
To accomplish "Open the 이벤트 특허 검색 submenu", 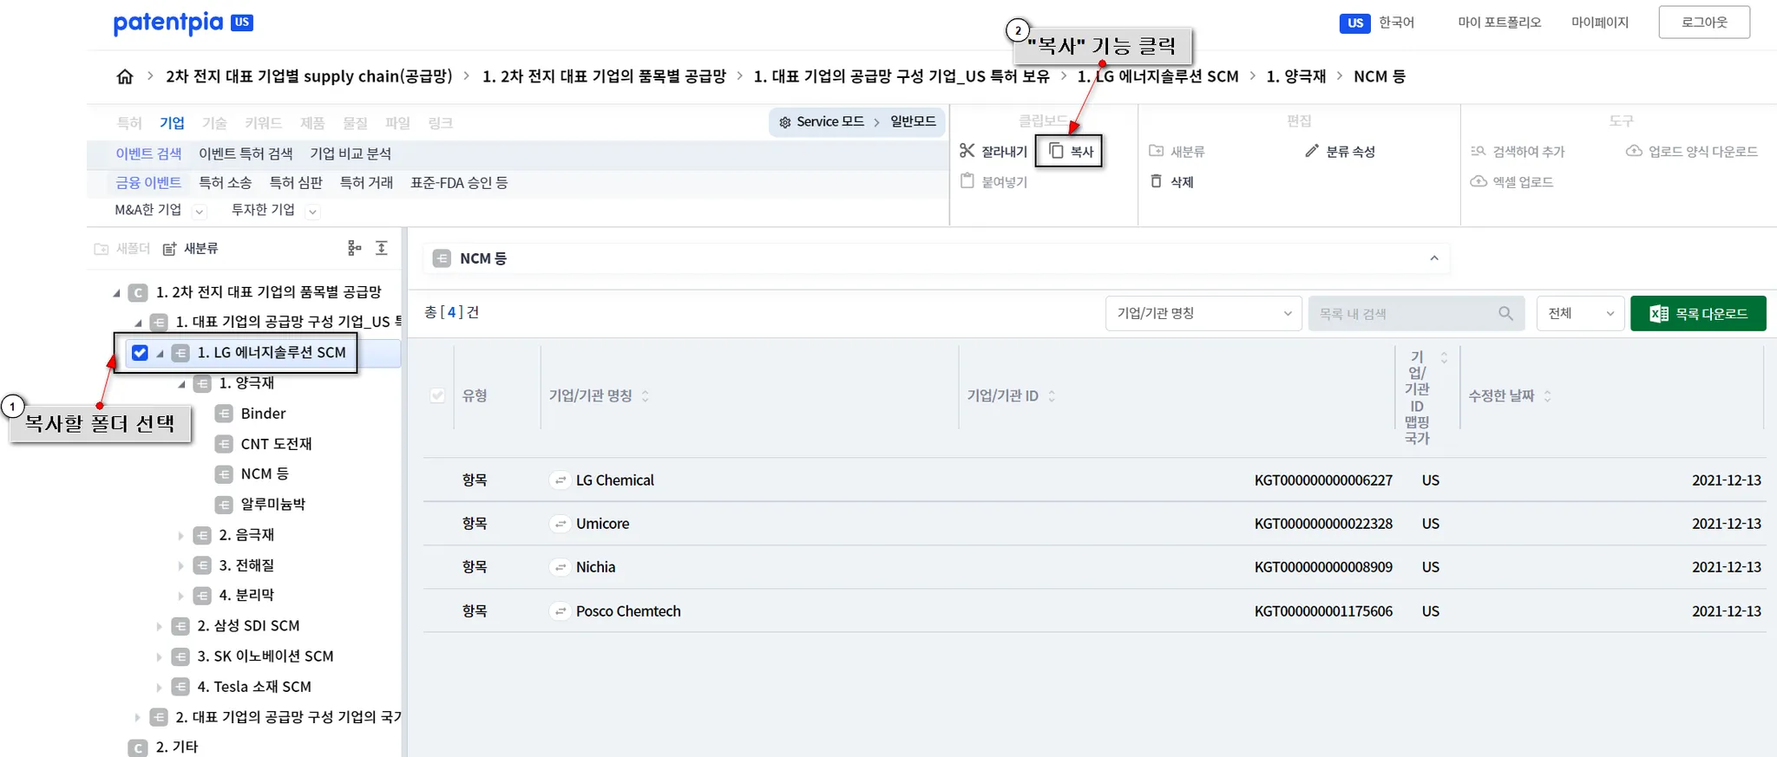I will click(246, 153).
